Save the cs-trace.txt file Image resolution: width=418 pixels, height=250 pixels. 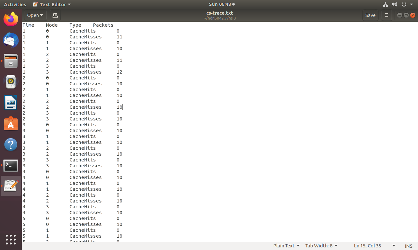[370, 15]
